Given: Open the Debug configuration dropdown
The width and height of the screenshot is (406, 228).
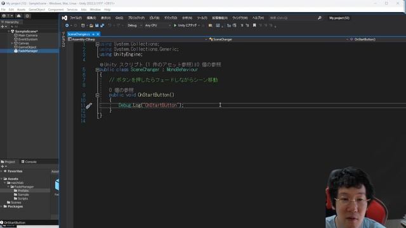Looking at the screenshot, I should point(134,25).
